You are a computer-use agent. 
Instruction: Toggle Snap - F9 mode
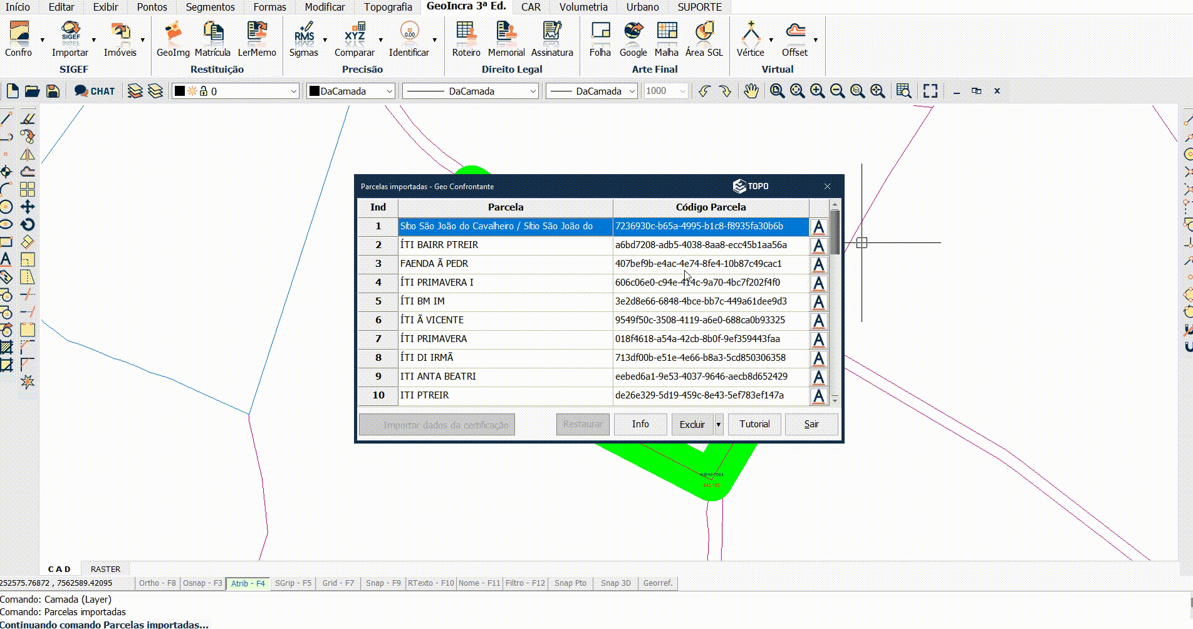click(x=383, y=583)
